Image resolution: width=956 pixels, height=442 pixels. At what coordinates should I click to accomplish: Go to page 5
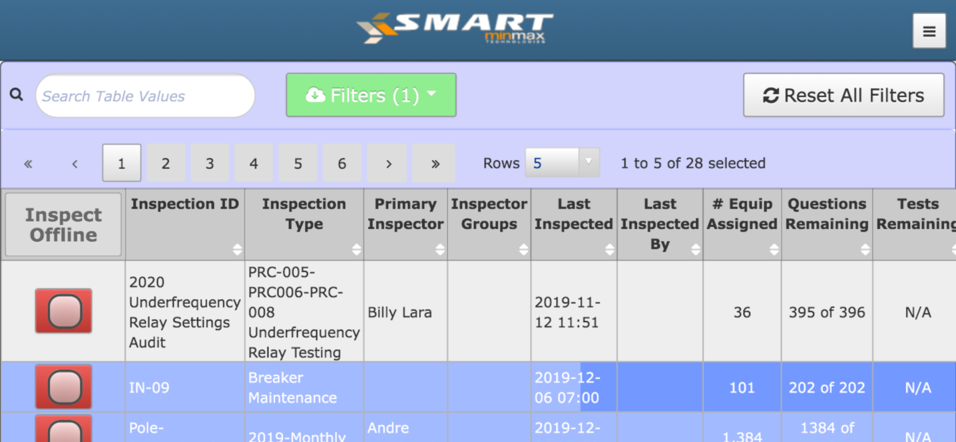coord(298,163)
